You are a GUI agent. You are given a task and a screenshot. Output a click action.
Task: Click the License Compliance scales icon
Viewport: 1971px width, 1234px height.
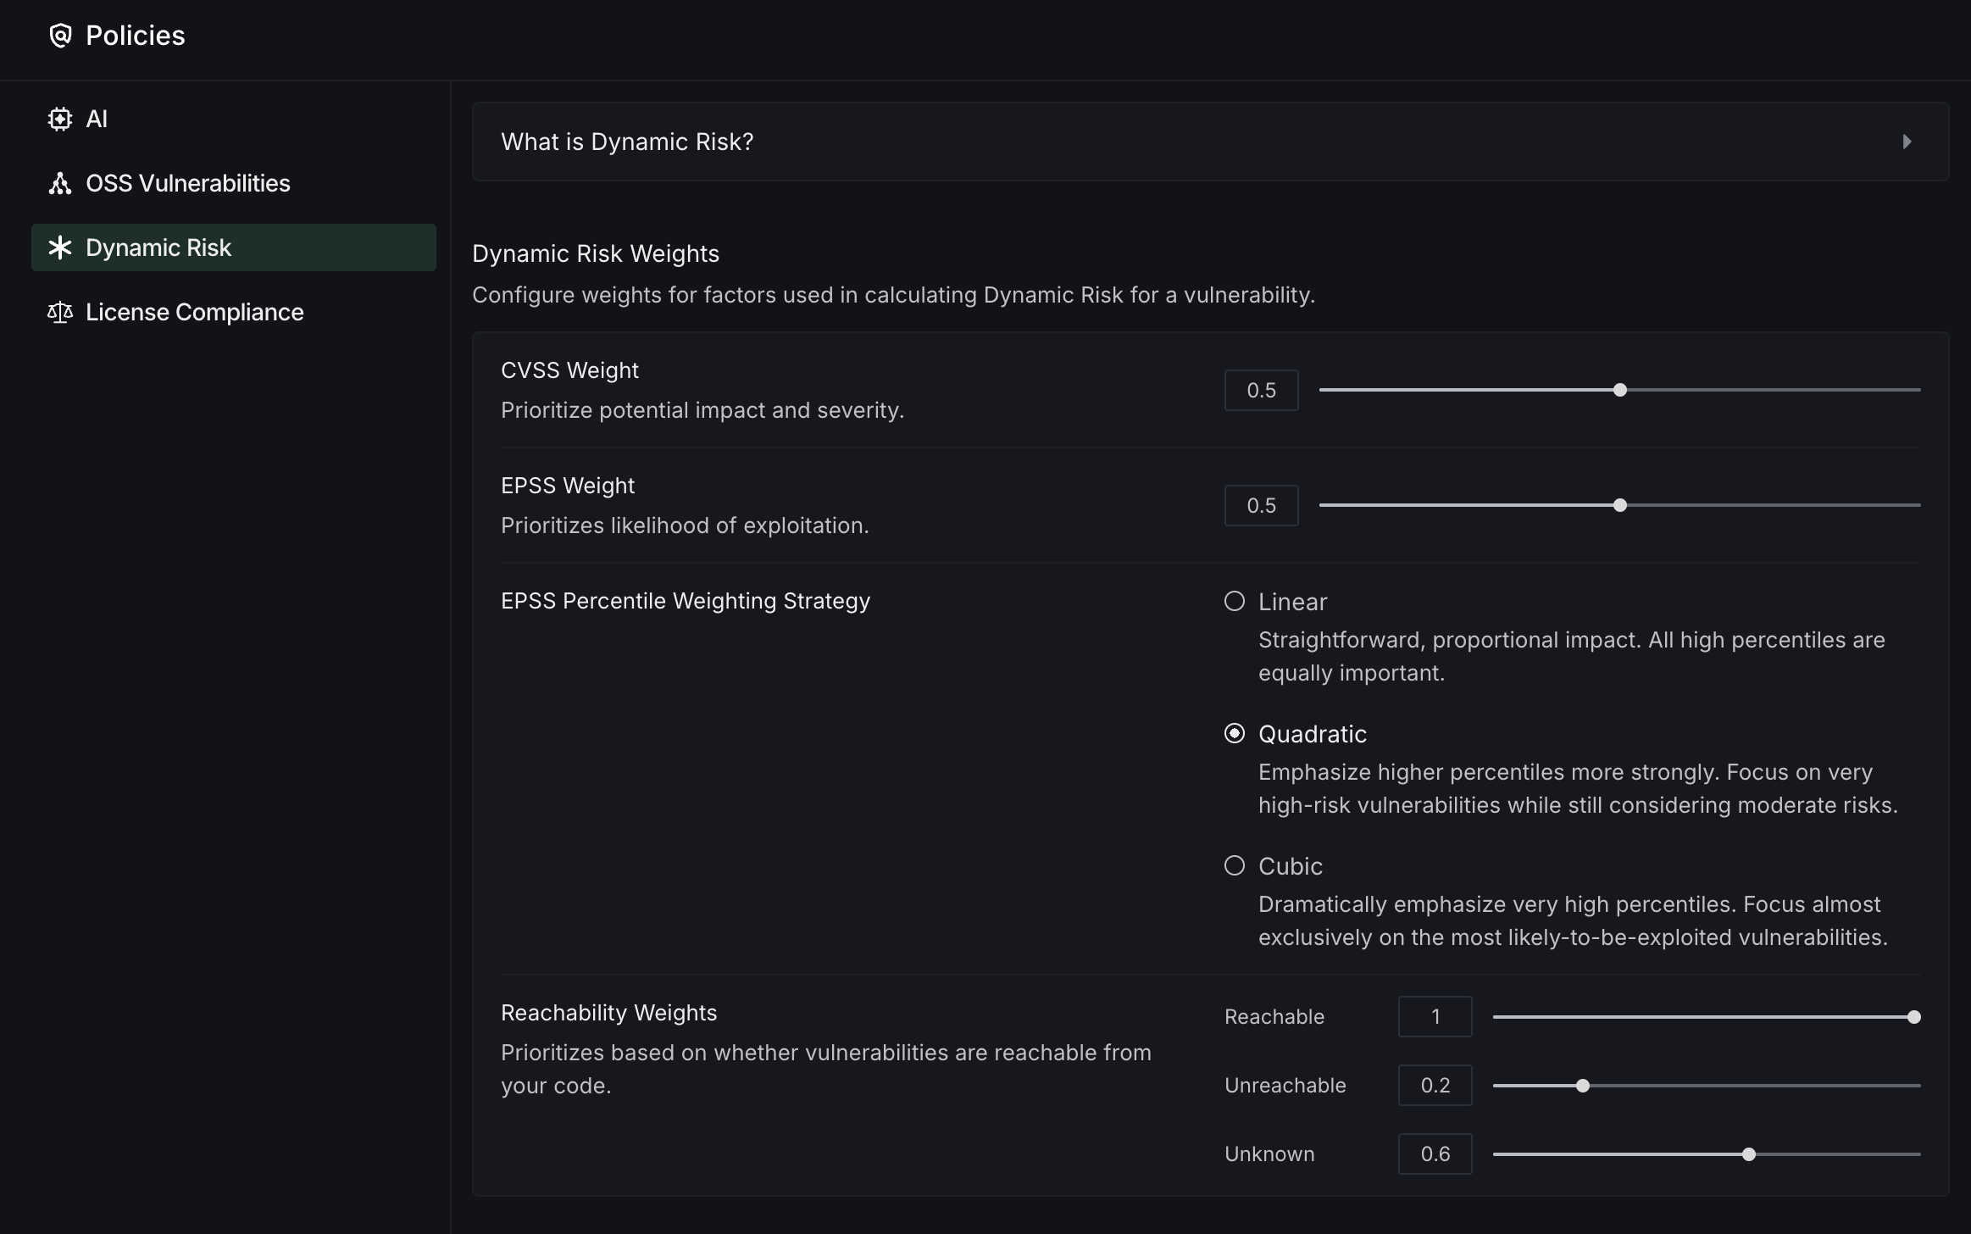pos(60,313)
